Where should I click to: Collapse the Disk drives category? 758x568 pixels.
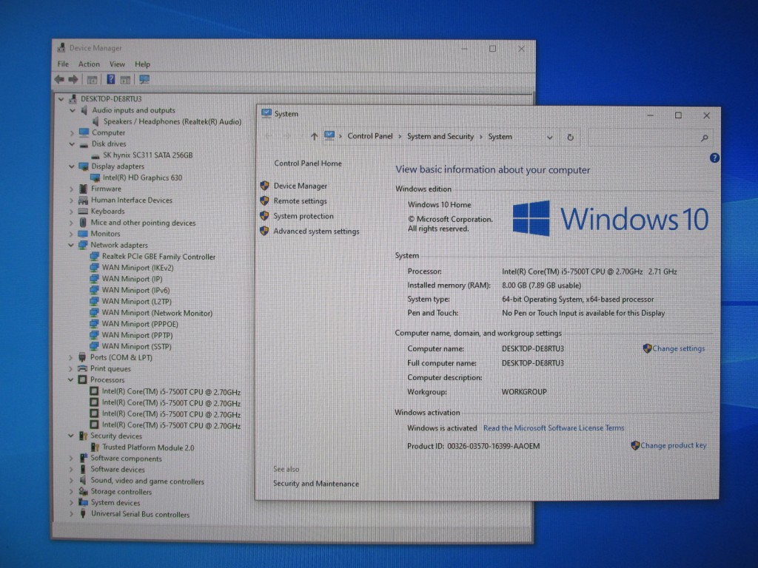[72, 144]
